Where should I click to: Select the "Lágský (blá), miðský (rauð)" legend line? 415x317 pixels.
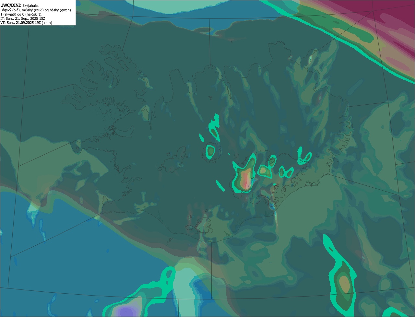(x=36, y=10)
